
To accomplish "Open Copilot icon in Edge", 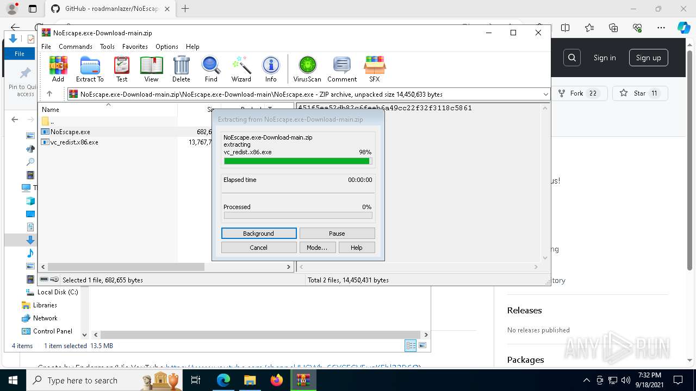I will point(683,28).
